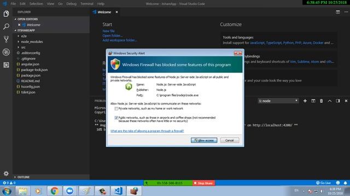This screenshot has height=196, width=350.
Task: Close the terminal panel
Action: click(x=346, y=101)
